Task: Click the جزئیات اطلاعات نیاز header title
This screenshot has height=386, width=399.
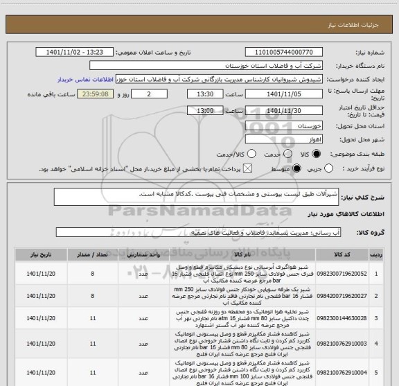Action: (x=353, y=25)
